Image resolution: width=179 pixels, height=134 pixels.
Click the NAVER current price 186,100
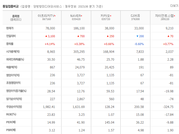coord(79,28)
